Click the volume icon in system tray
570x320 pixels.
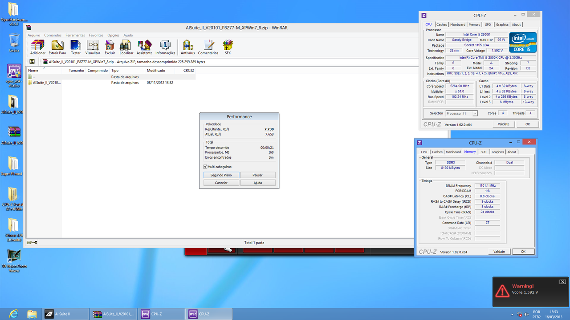pyautogui.click(x=526, y=314)
